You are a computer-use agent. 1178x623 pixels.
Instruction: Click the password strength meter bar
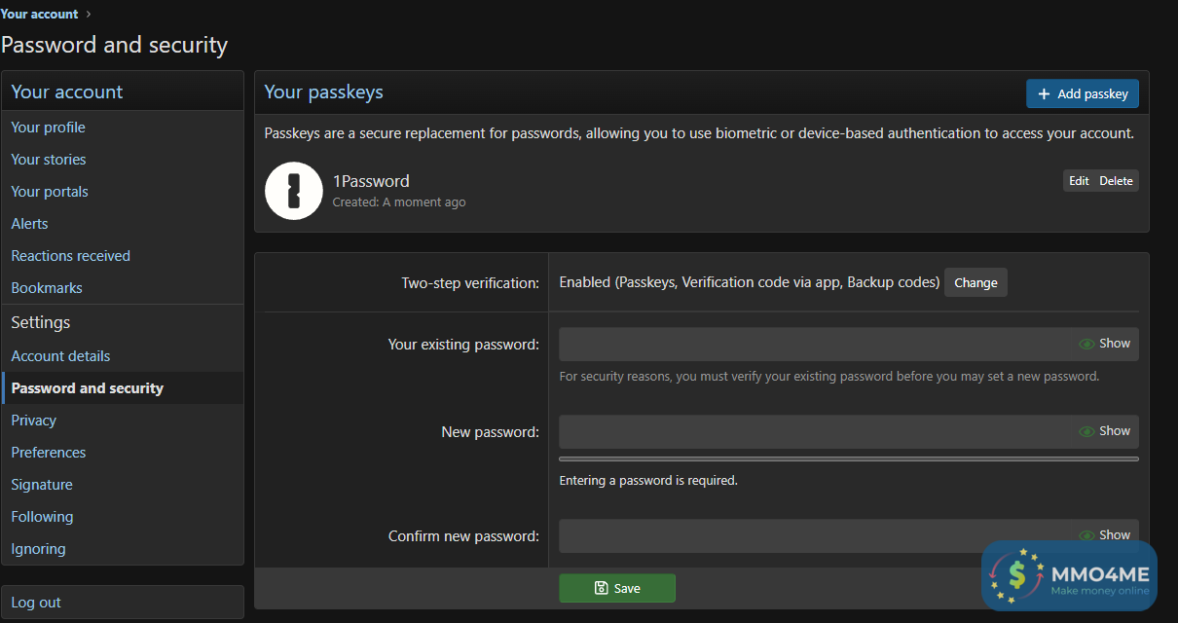tap(848, 458)
